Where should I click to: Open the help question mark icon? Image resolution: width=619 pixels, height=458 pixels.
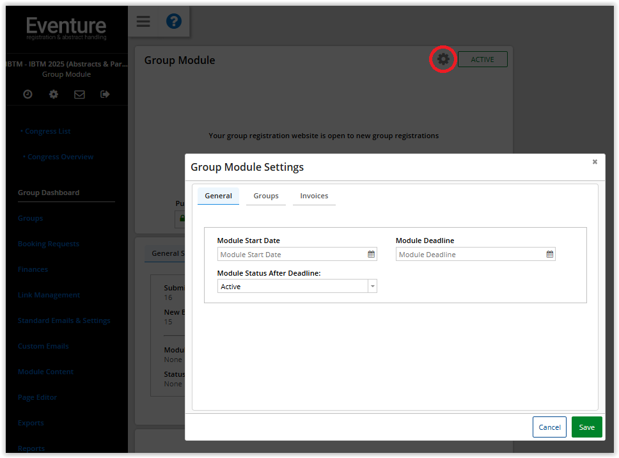pyautogui.click(x=173, y=22)
